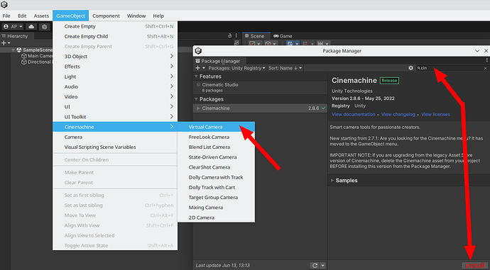Viewport: 490px width, 270px height.
Task: Open the Sort: Name dropdown
Action: click(285, 68)
